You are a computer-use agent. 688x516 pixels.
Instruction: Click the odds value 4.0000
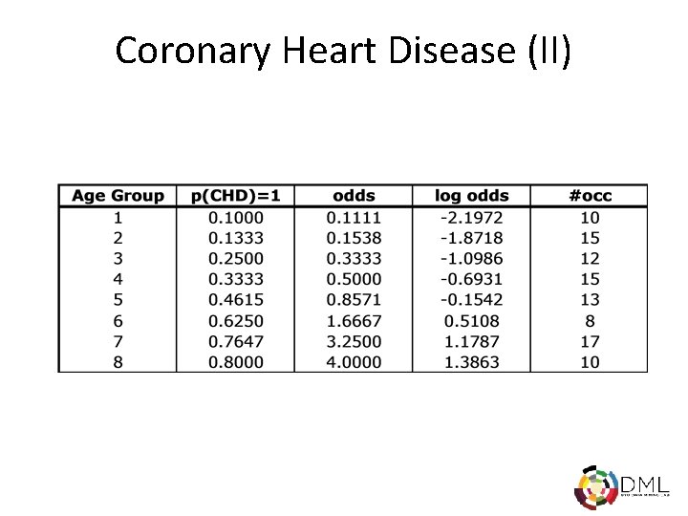point(354,362)
